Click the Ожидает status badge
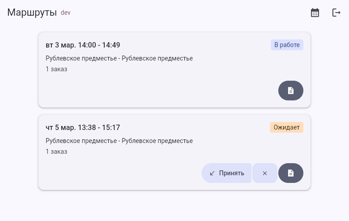Viewport: 349px width, 221px height. point(286,127)
